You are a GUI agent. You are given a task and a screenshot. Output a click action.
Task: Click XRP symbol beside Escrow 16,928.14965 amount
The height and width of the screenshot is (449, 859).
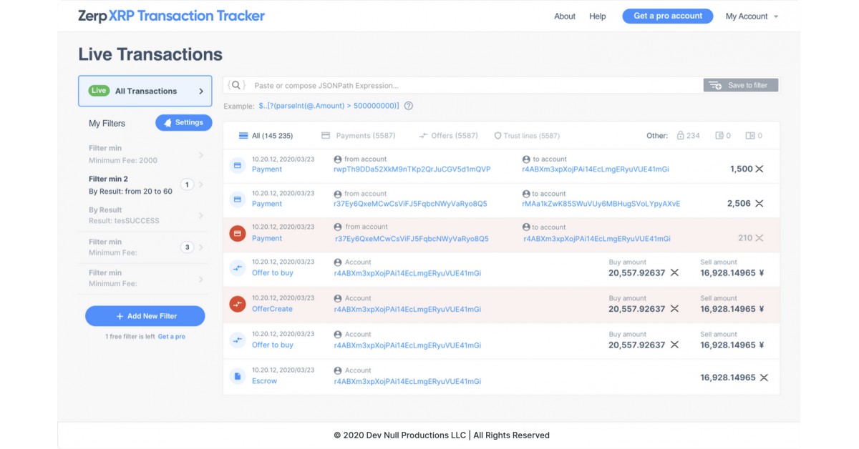764,378
